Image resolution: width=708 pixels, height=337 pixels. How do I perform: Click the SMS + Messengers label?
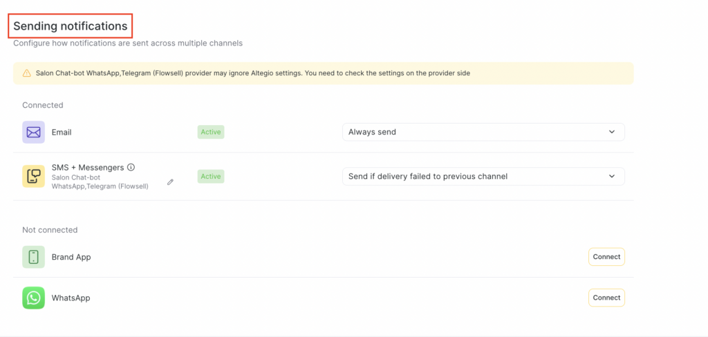(88, 167)
